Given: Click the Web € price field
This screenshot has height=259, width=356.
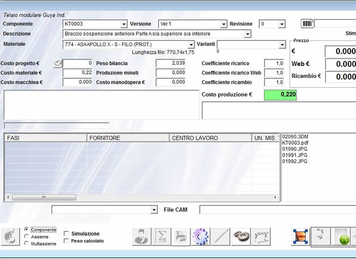Looking at the screenshot, I should pyautogui.click(x=340, y=64).
